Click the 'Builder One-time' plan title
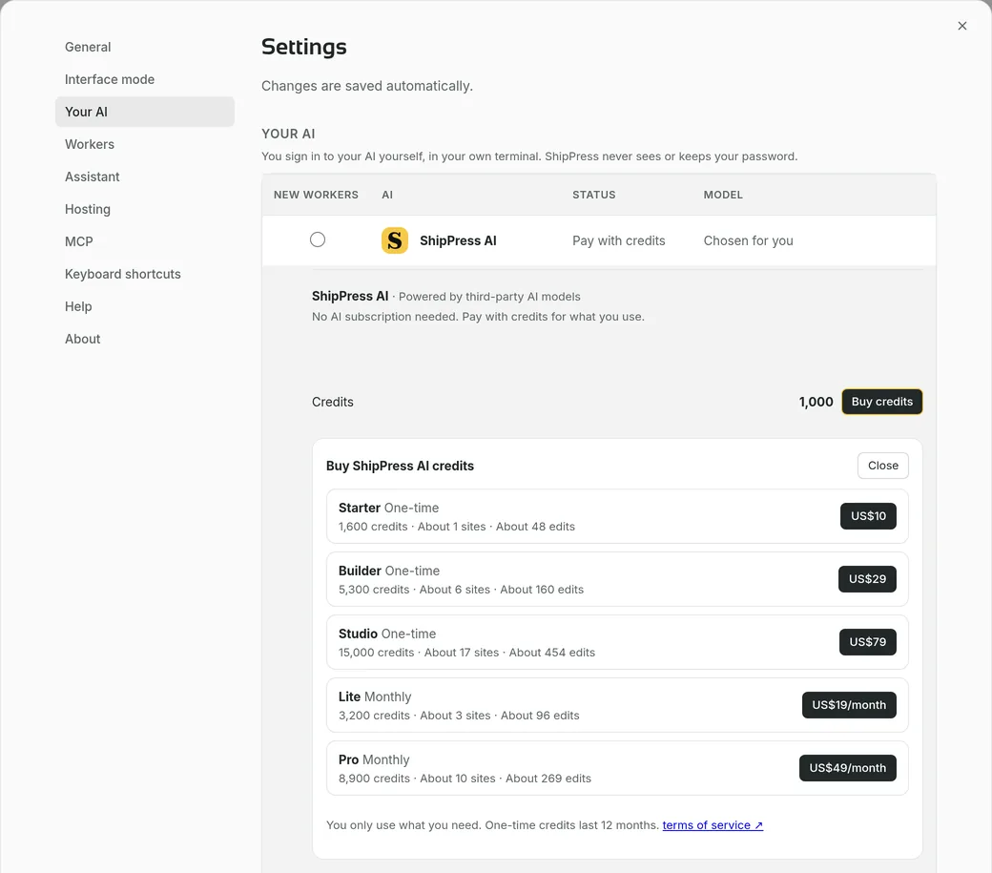 pos(389,571)
